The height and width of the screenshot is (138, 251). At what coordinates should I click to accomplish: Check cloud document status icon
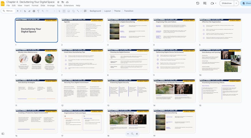[x=67, y=2]
